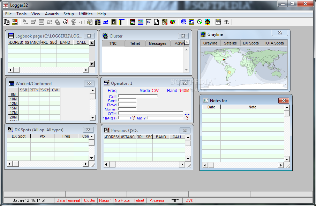Click the antenna tower toolbar icon

pos(226,22)
